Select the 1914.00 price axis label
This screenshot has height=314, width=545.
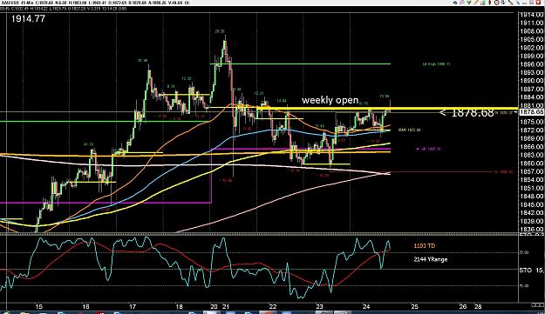pyautogui.click(x=531, y=15)
